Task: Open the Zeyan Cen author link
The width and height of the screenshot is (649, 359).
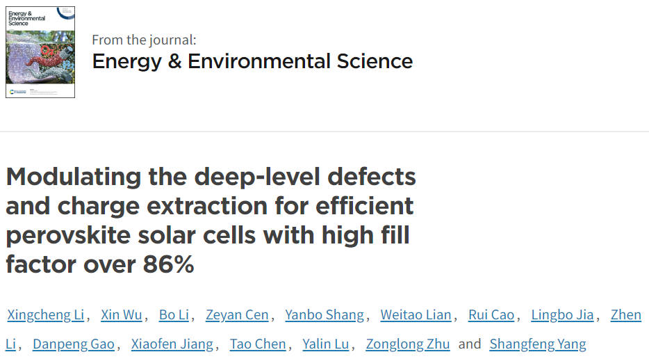Action: tap(237, 315)
